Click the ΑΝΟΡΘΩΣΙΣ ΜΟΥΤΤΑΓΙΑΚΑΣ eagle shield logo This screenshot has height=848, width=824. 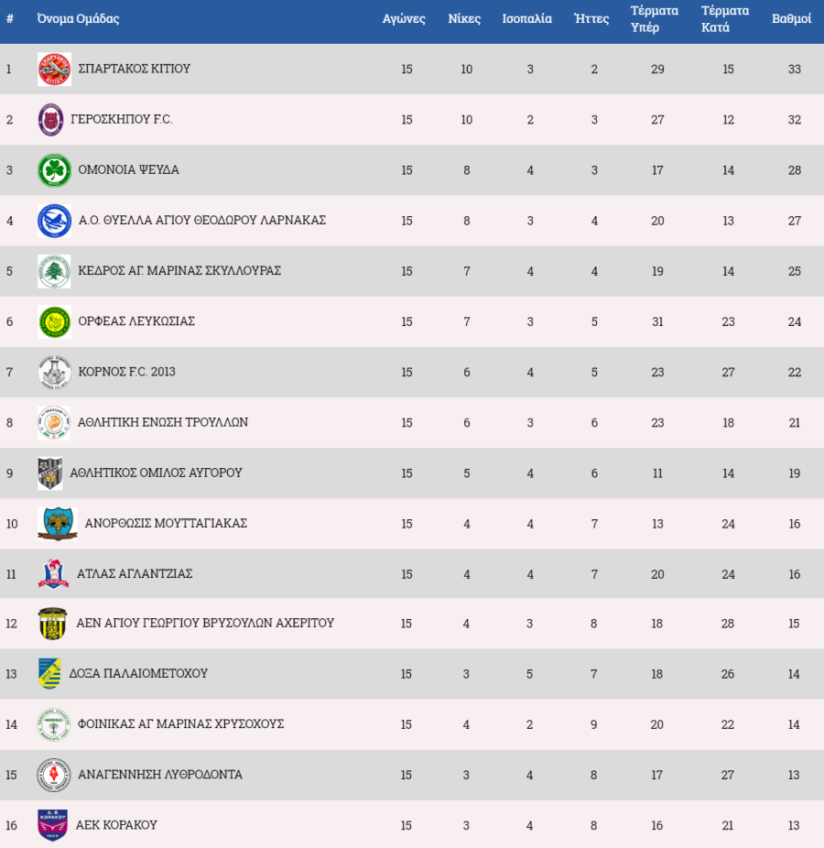(x=58, y=524)
